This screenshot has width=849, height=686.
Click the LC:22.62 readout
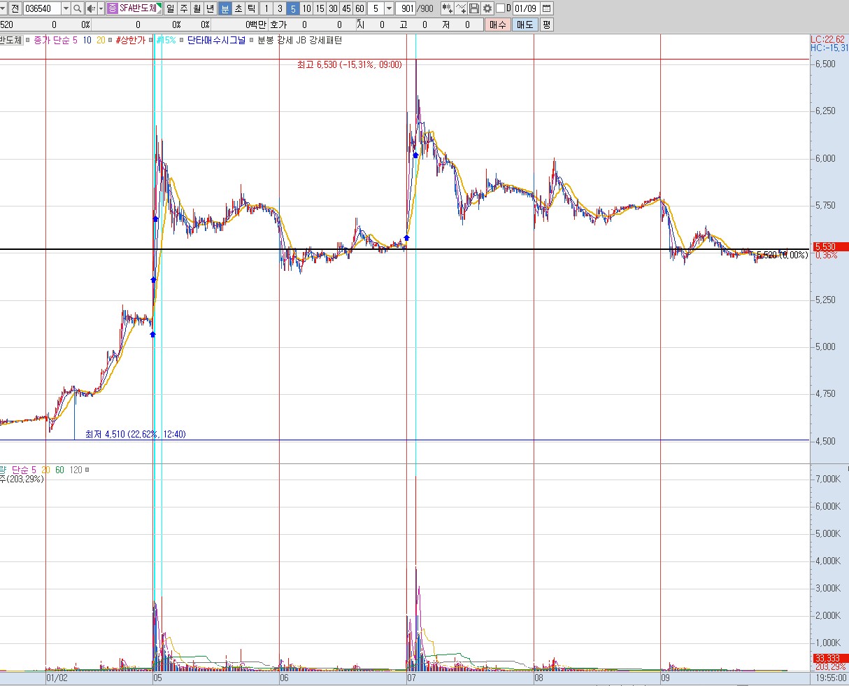[829, 39]
